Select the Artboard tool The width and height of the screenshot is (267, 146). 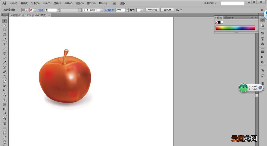pyautogui.click(x=5, y=133)
